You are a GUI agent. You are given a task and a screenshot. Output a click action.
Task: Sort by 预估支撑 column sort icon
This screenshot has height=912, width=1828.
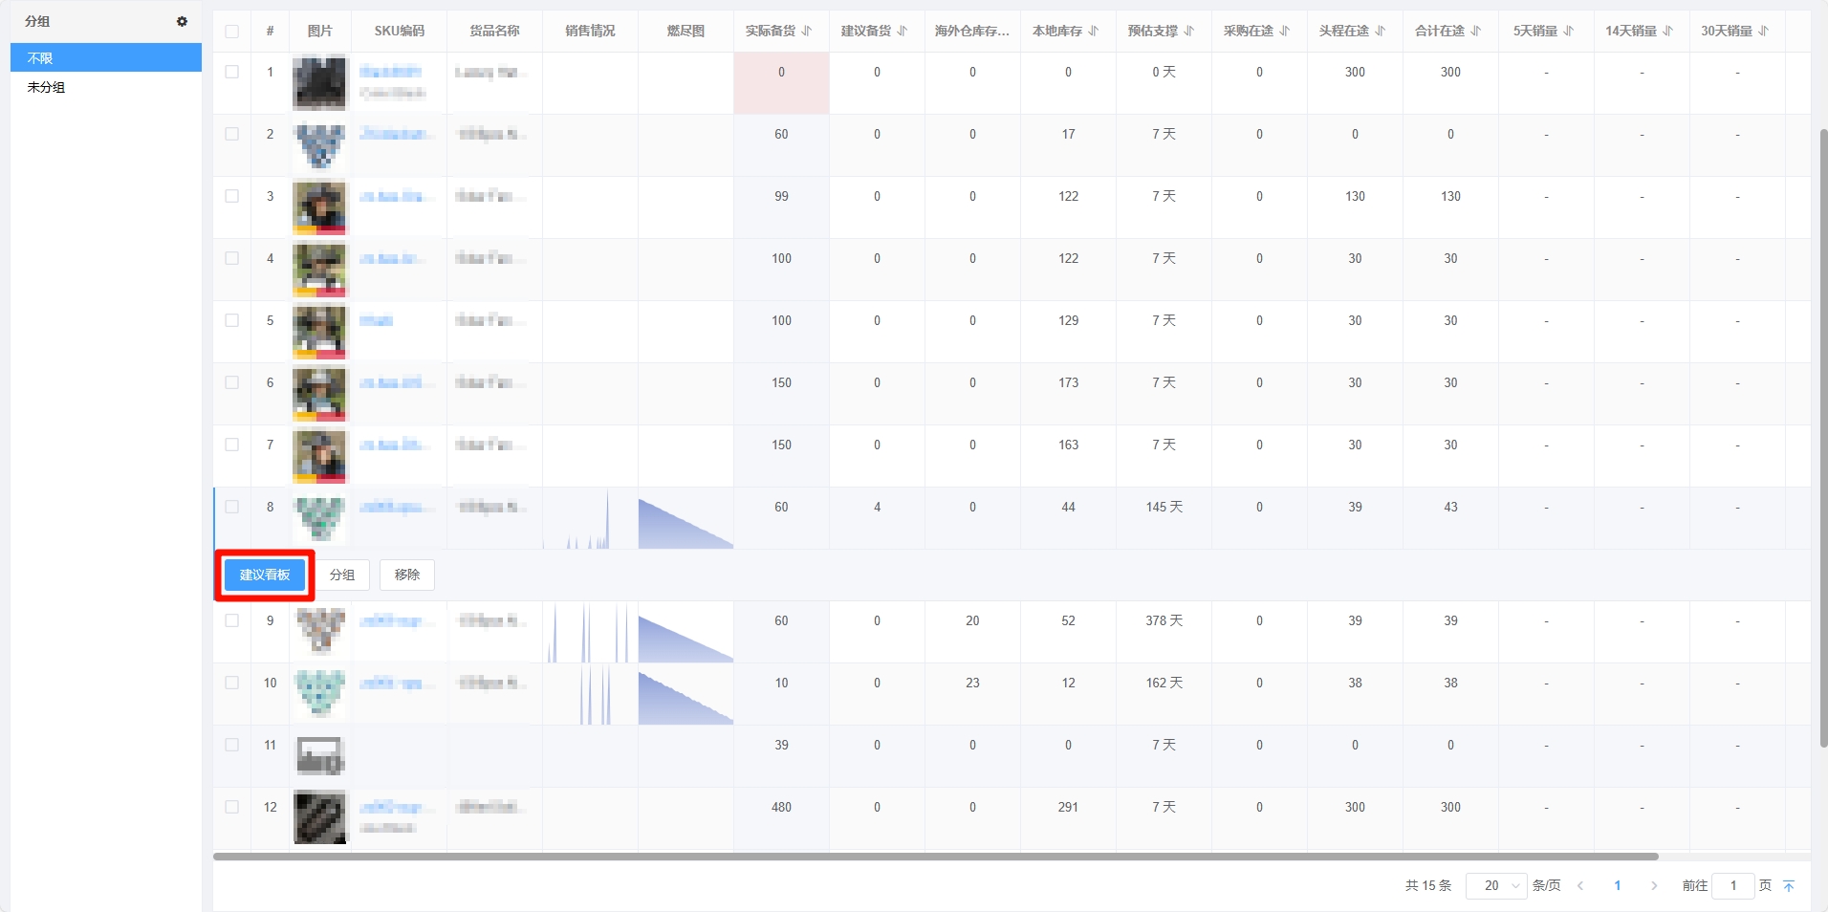click(x=1189, y=31)
